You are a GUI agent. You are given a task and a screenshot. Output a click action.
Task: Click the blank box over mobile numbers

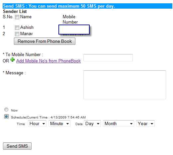[x=74, y=30]
